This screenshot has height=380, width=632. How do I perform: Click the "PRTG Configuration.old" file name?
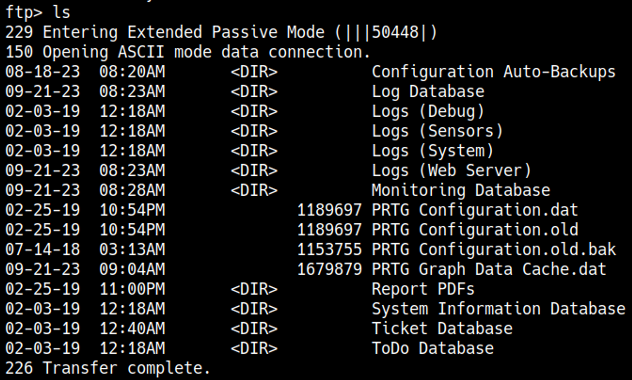(475, 230)
